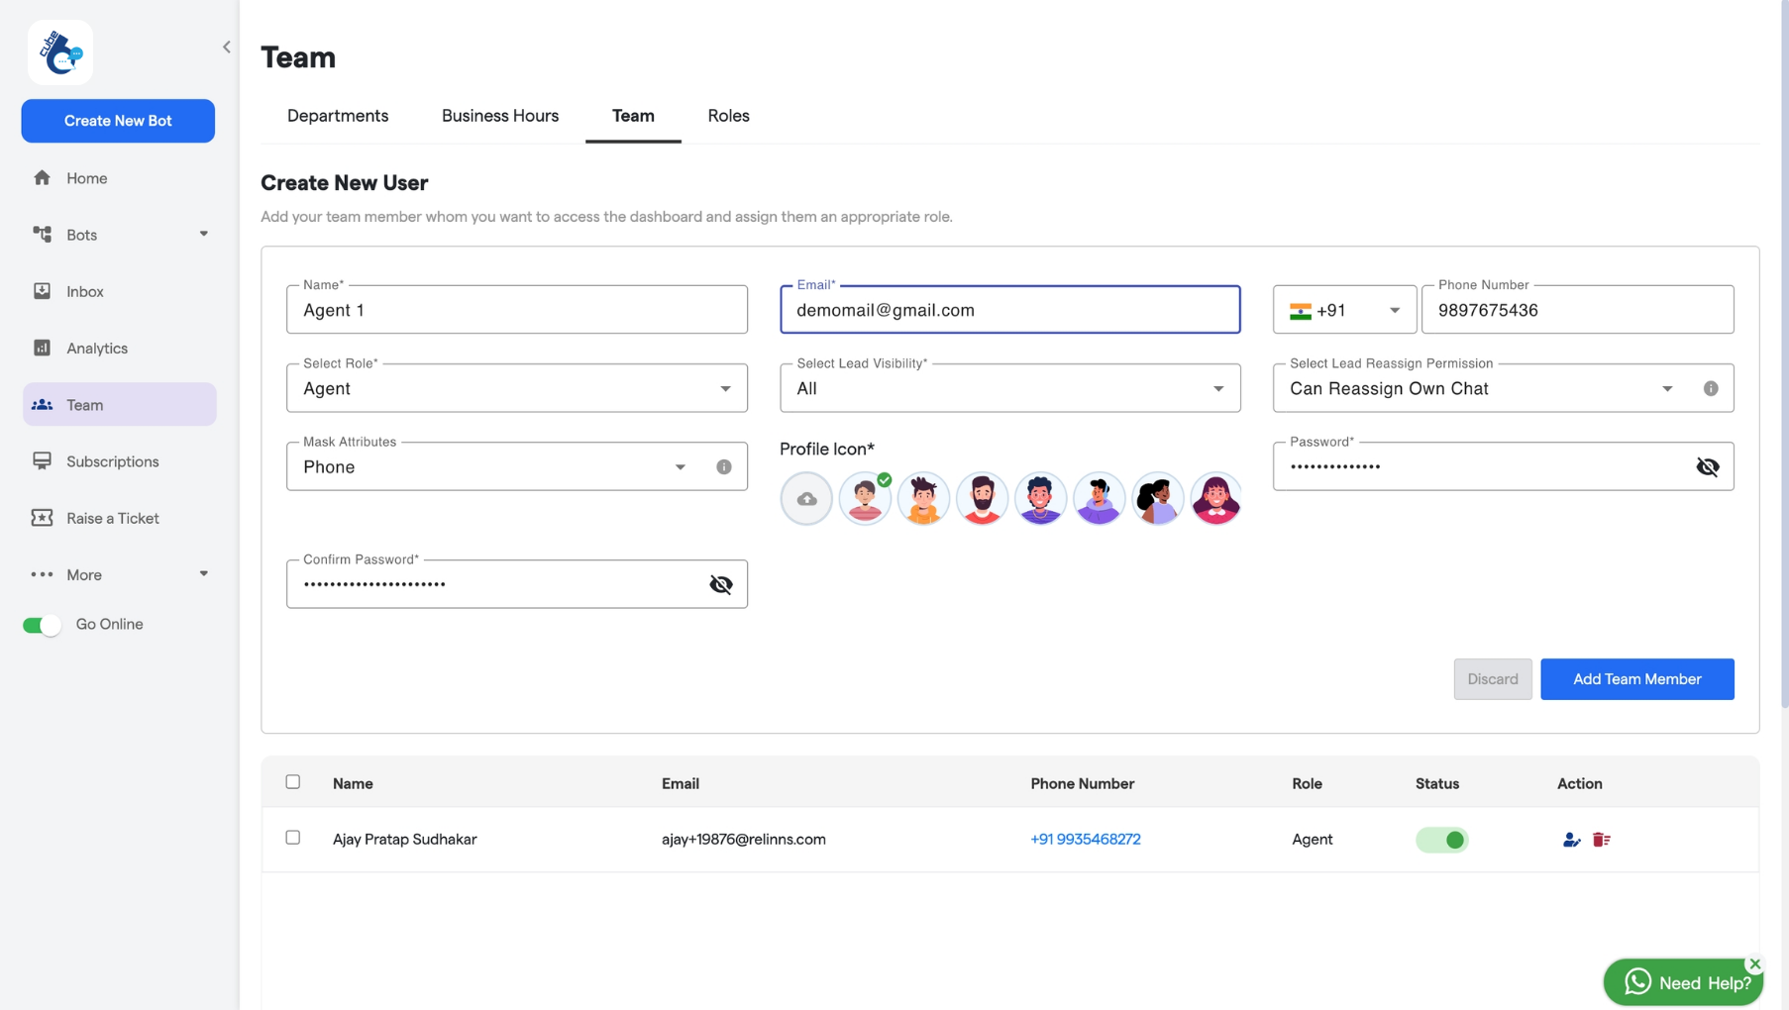Select the first avatar with green checkmark

click(865, 499)
